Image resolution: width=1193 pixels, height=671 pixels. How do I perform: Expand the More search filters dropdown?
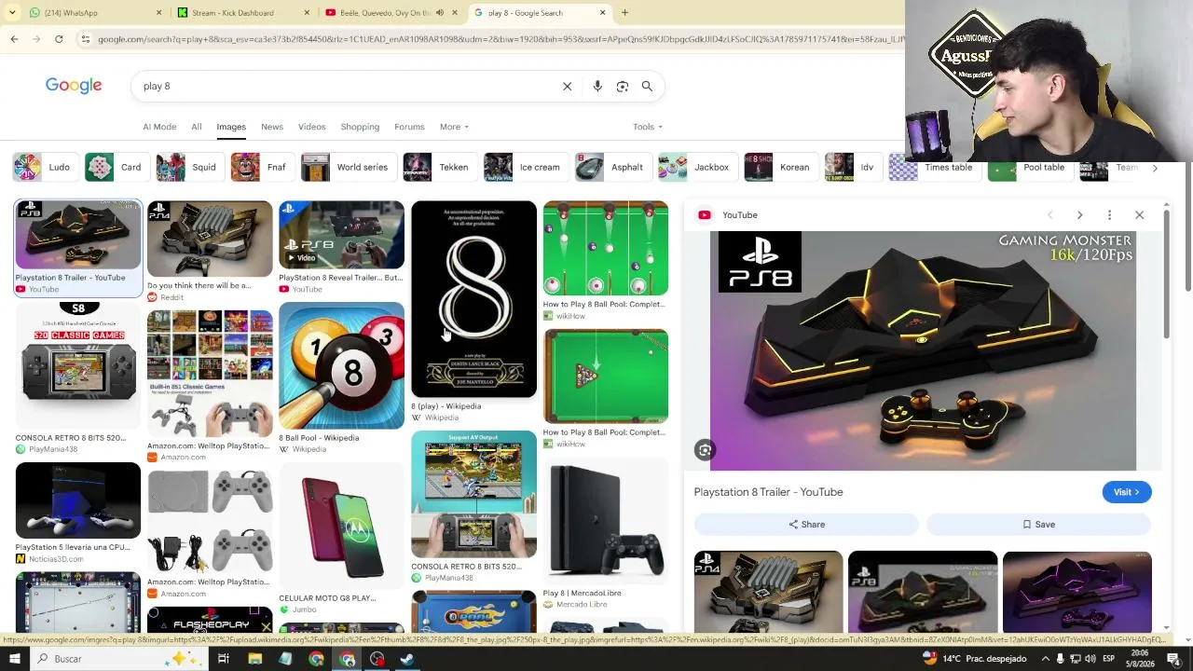[454, 127]
